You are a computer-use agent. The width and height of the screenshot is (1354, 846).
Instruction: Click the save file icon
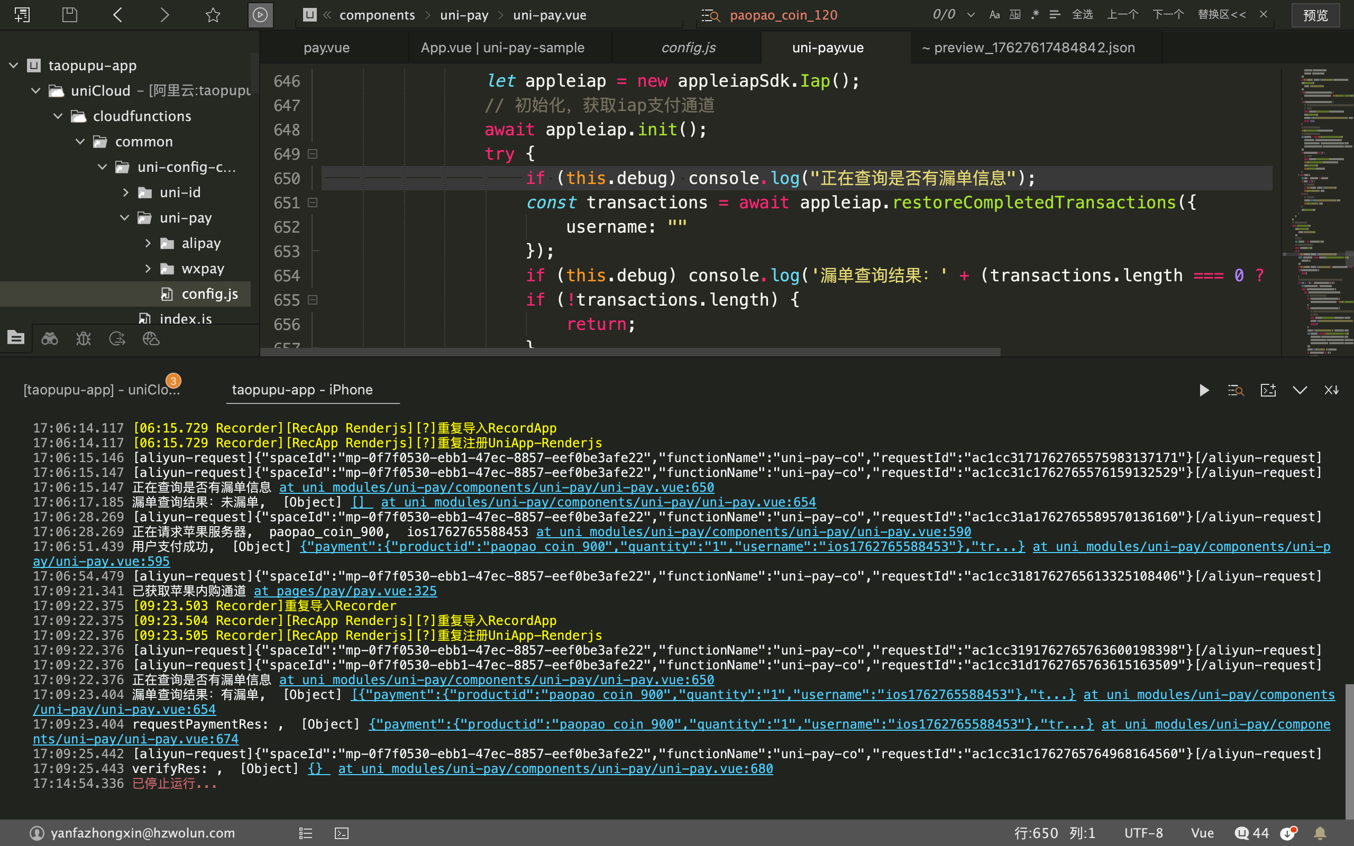click(69, 15)
